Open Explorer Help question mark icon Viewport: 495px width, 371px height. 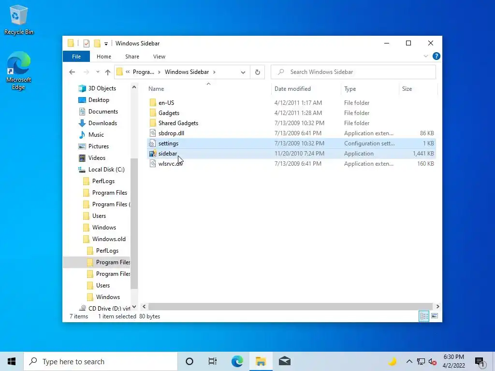[437, 56]
